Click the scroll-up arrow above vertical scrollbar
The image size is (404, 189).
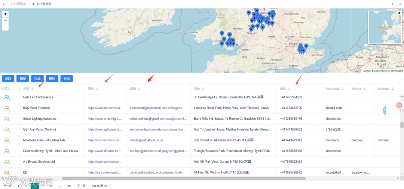402,96
